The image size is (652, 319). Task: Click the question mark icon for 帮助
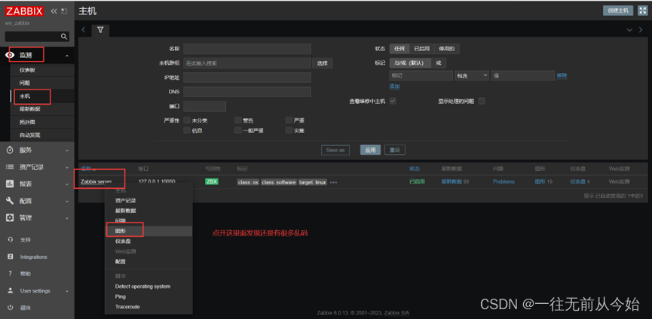(x=10, y=274)
